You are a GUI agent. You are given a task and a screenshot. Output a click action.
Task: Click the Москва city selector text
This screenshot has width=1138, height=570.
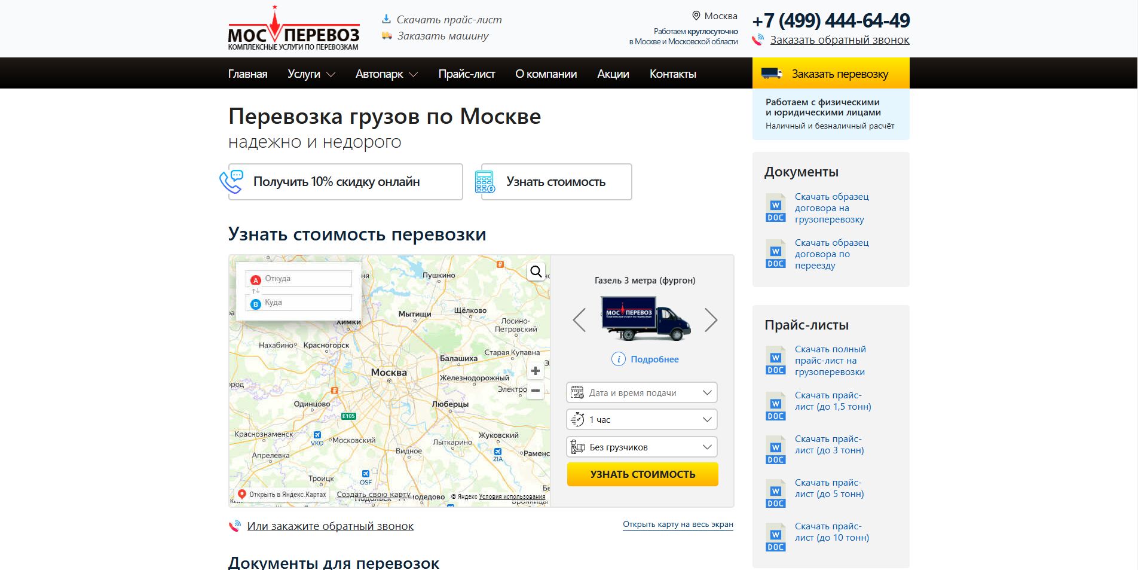[721, 16]
